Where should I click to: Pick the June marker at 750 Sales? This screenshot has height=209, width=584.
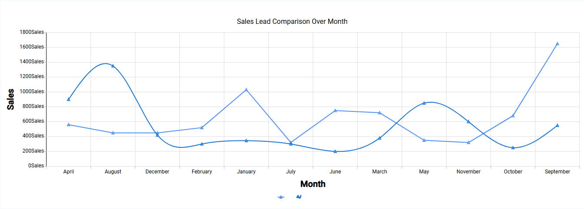pyautogui.click(x=335, y=111)
